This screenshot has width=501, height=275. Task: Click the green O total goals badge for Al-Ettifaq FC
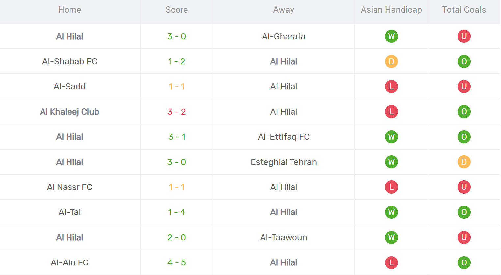[x=464, y=137]
